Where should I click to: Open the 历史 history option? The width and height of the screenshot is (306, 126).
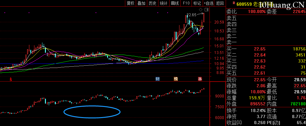click(x=152, y=3)
